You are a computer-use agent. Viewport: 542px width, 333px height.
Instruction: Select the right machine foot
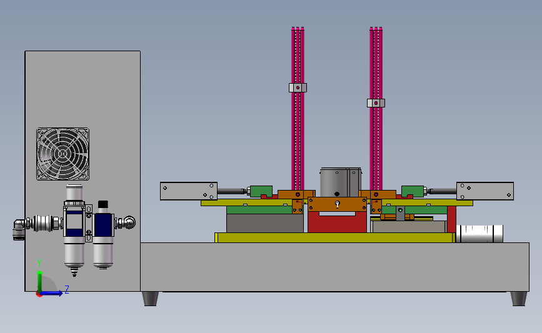[519, 299]
